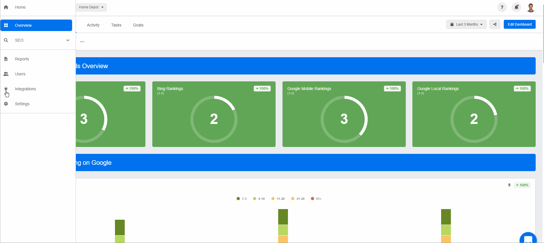Open the user profile avatar
The image size is (544, 243).
point(530,7)
